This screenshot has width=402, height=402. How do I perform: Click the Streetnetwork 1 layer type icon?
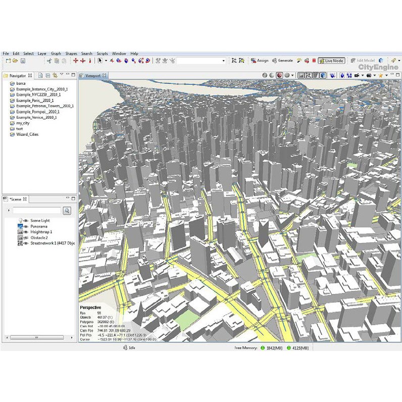click(20, 243)
